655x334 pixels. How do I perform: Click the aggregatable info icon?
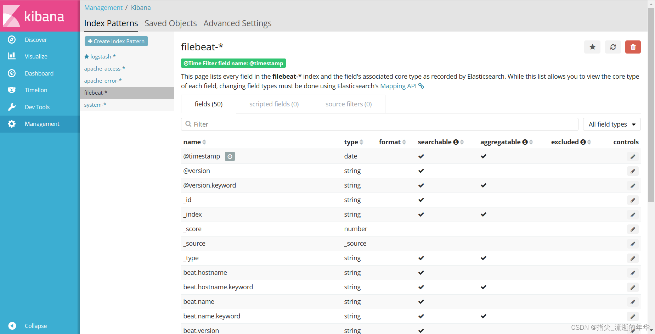pos(525,142)
